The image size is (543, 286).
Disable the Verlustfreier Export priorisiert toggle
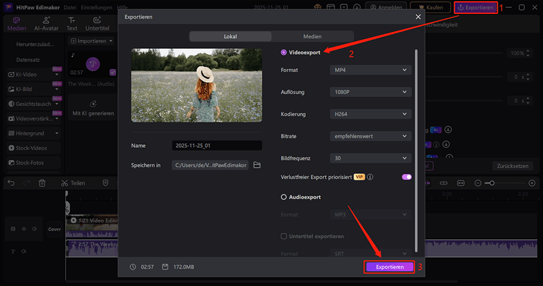point(406,177)
